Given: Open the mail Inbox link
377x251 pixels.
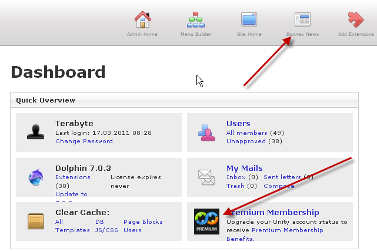Looking at the screenshot, I should point(236,177).
